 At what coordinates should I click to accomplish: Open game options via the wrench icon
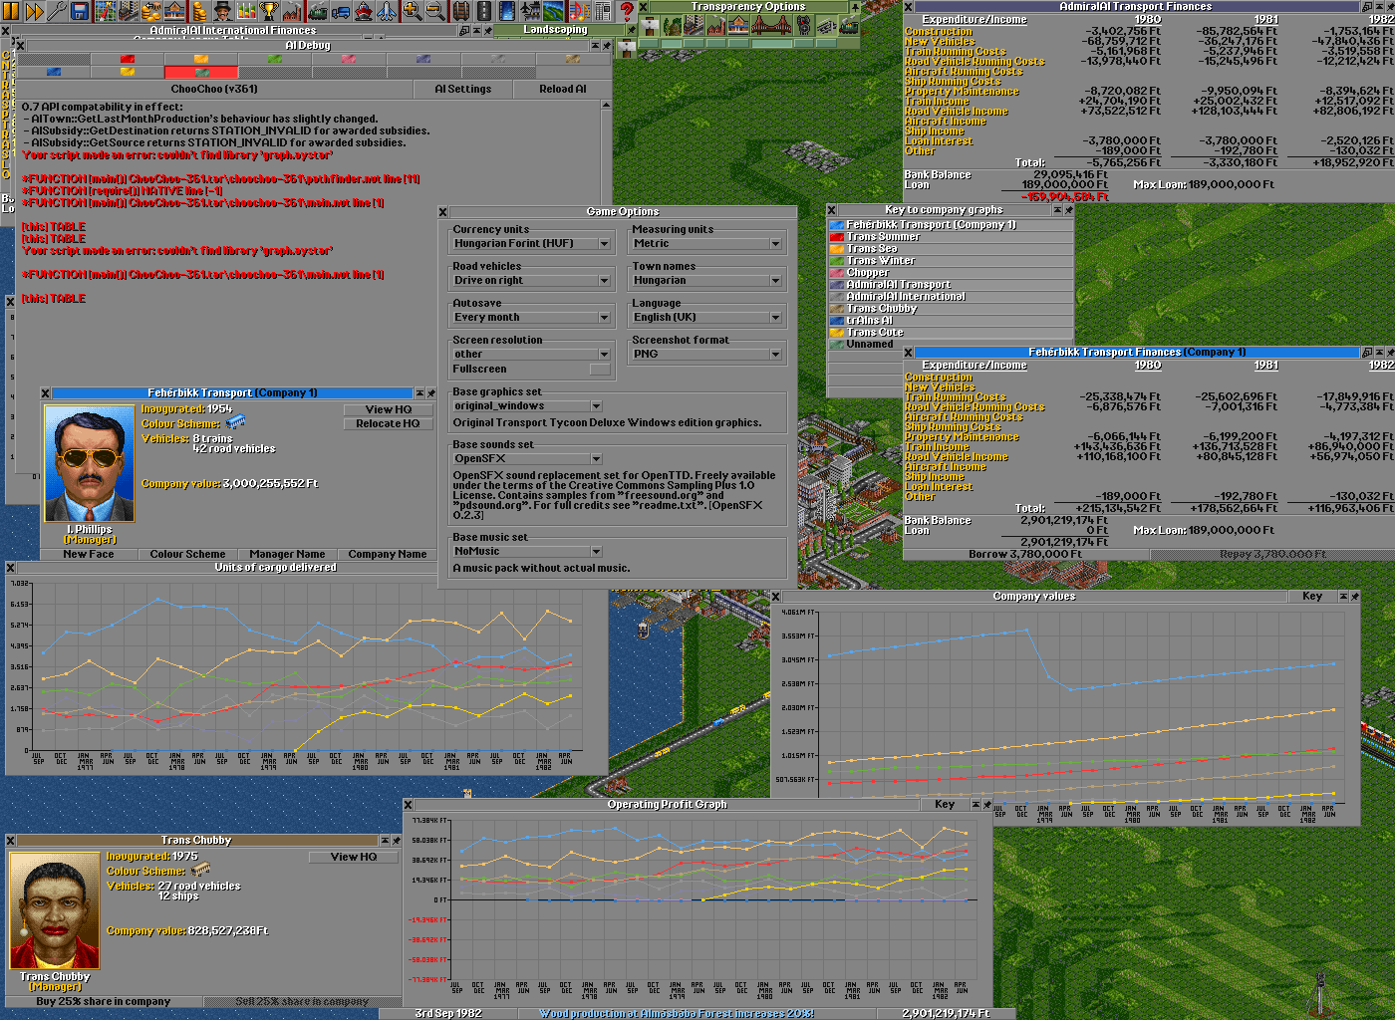coord(57,11)
